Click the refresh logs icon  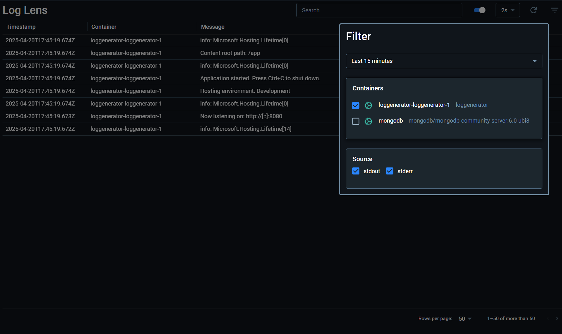534,10
